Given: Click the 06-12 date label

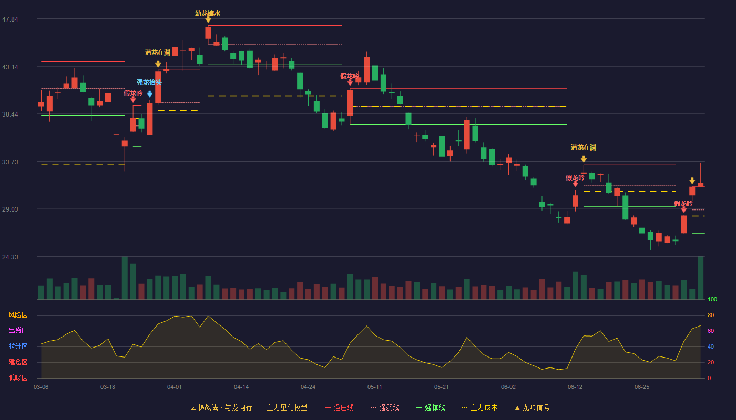Looking at the screenshot, I should pos(575,387).
